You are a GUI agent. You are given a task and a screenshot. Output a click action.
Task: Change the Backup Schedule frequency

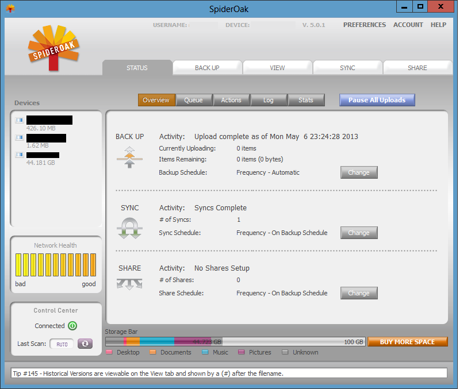pos(359,172)
